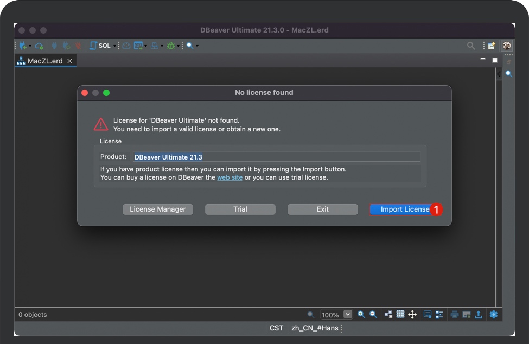
Task: Click the zoom in magnifier icon
Action: coord(361,315)
